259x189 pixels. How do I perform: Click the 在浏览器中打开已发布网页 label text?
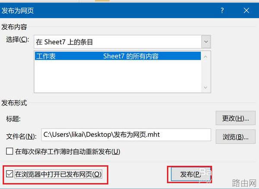tap(58, 174)
